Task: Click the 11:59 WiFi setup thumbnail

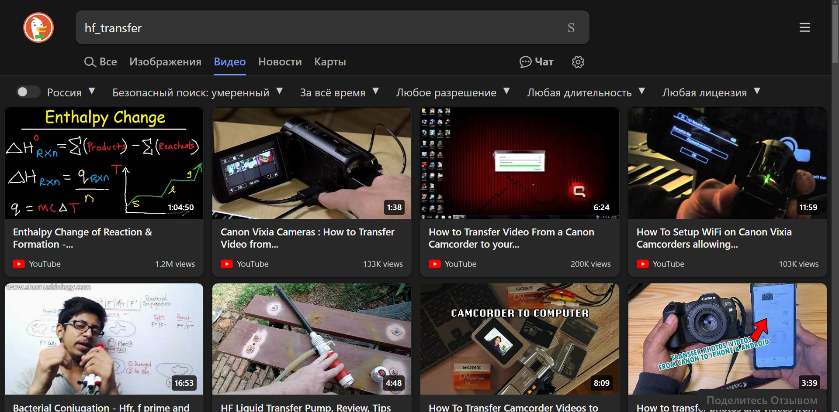Action: pyautogui.click(x=728, y=163)
